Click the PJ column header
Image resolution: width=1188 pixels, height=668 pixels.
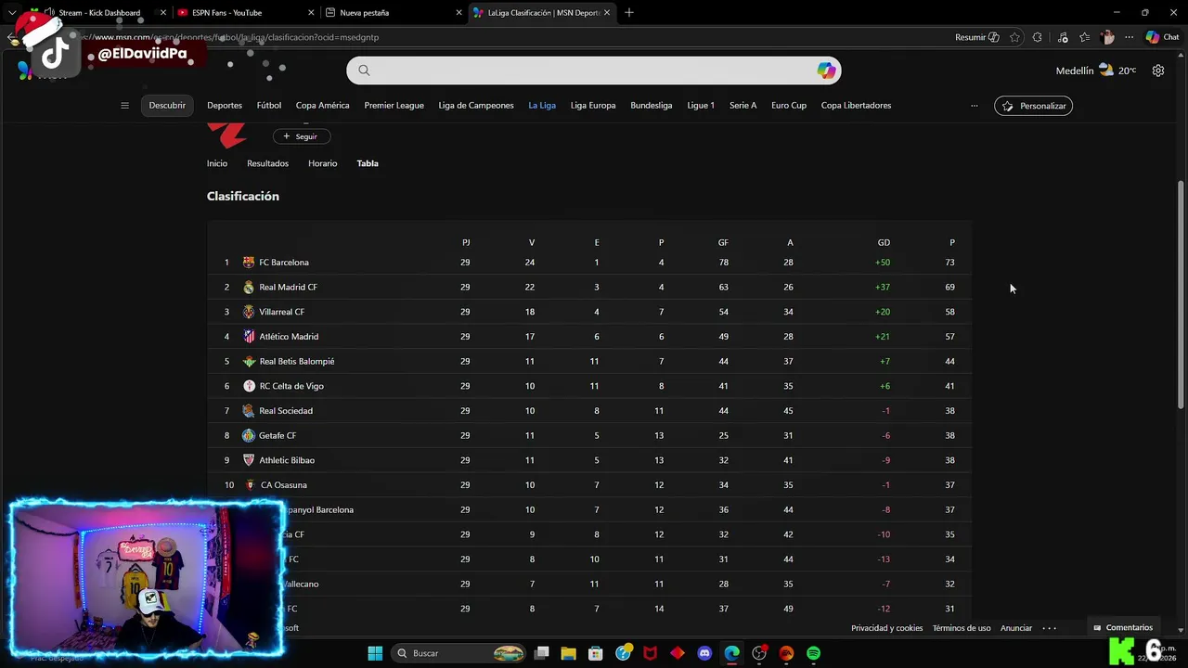(x=466, y=242)
